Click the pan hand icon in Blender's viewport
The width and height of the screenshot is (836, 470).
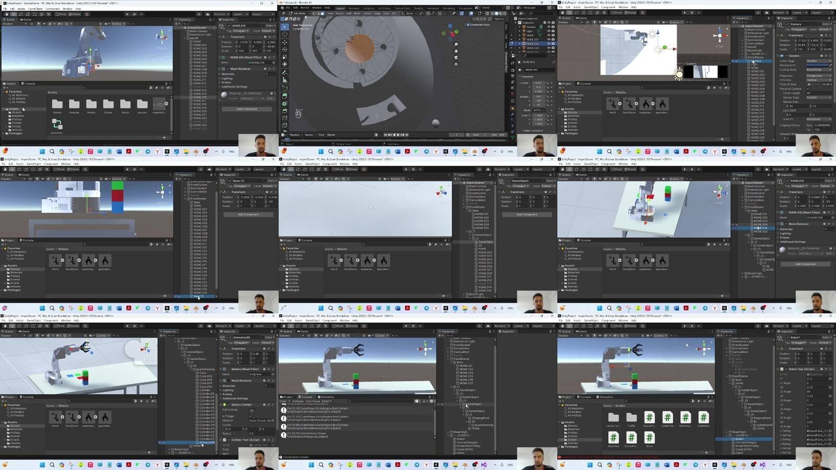point(456,51)
